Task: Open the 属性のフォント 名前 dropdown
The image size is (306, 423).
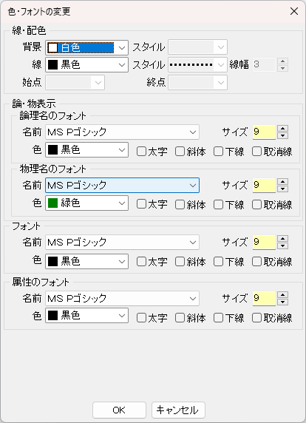Action: click(122, 298)
